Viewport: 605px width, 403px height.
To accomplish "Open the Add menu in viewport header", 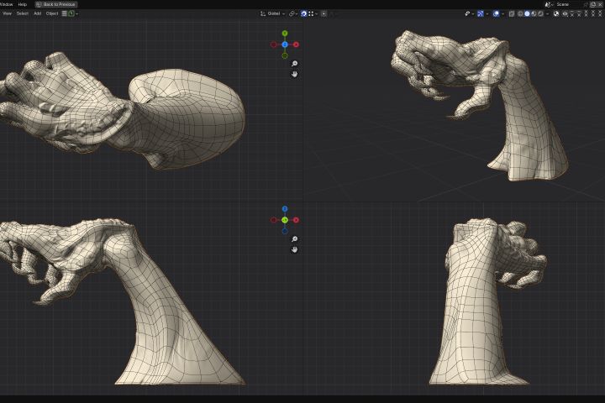I will click(38, 13).
